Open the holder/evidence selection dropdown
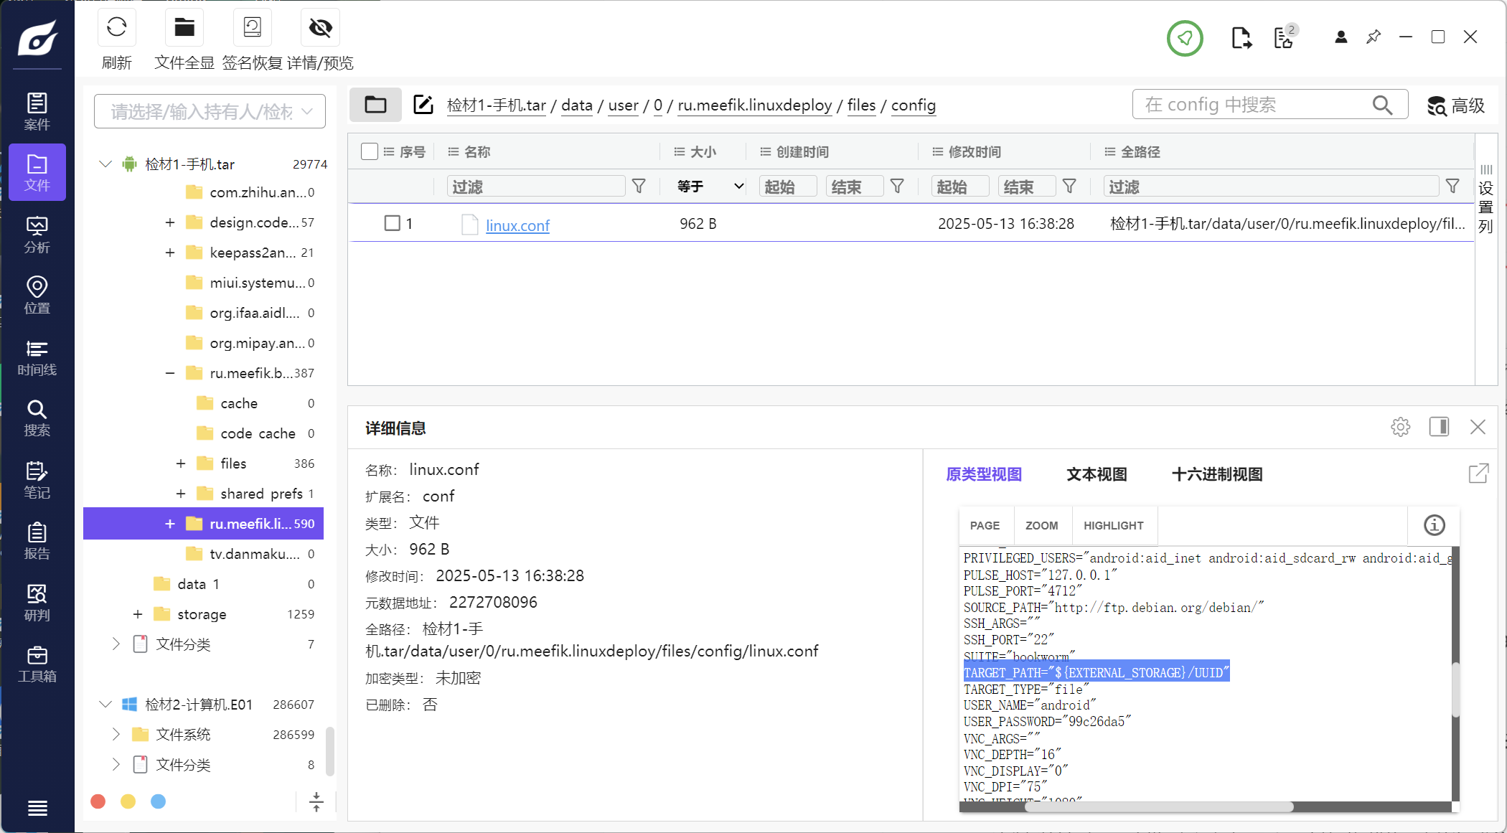The height and width of the screenshot is (833, 1507). coord(210,111)
